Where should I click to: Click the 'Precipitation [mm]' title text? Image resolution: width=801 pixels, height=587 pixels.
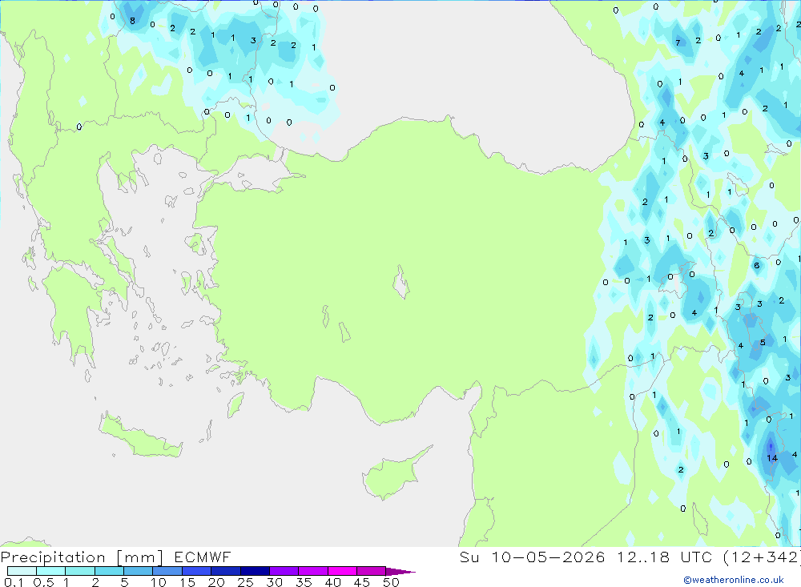click(82, 557)
